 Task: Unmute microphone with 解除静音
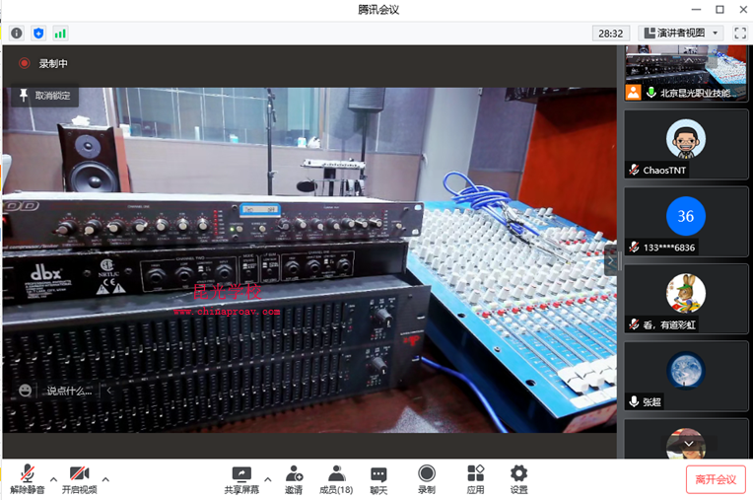(27, 479)
